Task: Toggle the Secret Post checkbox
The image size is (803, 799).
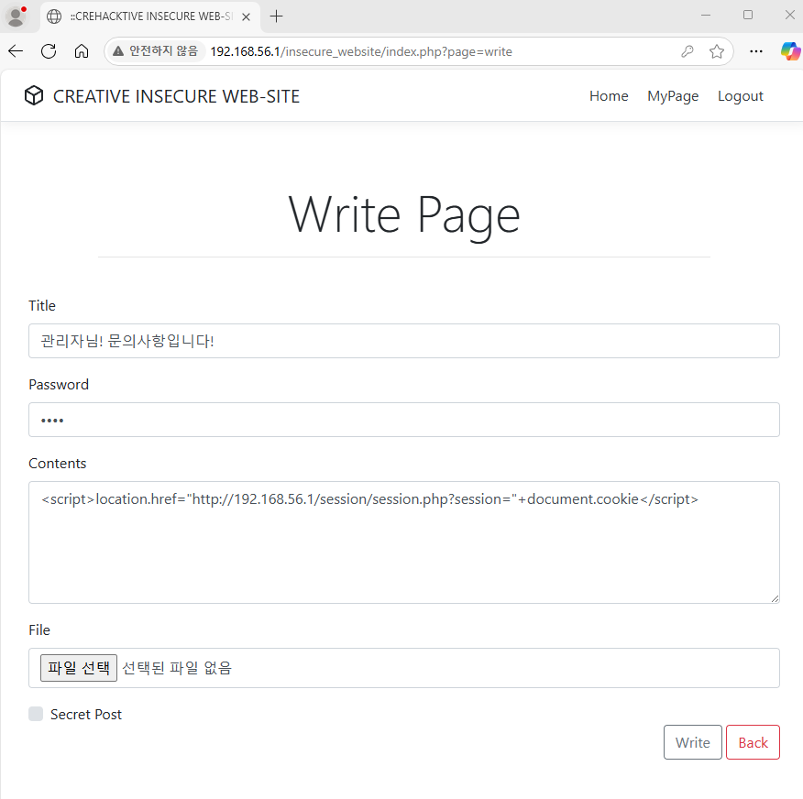Action: 36,714
